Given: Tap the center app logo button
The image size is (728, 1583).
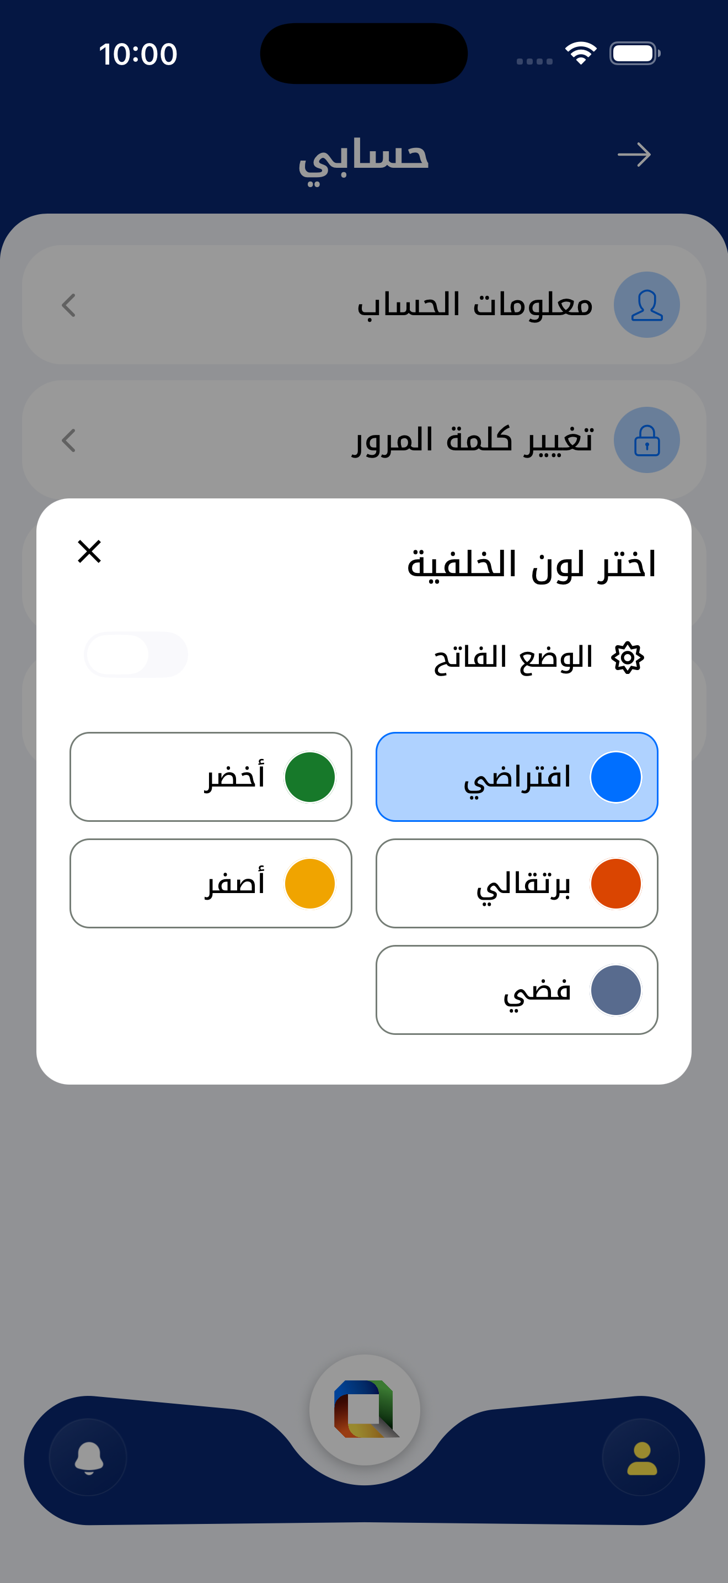Looking at the screenshot, I should pos(365,1410).
